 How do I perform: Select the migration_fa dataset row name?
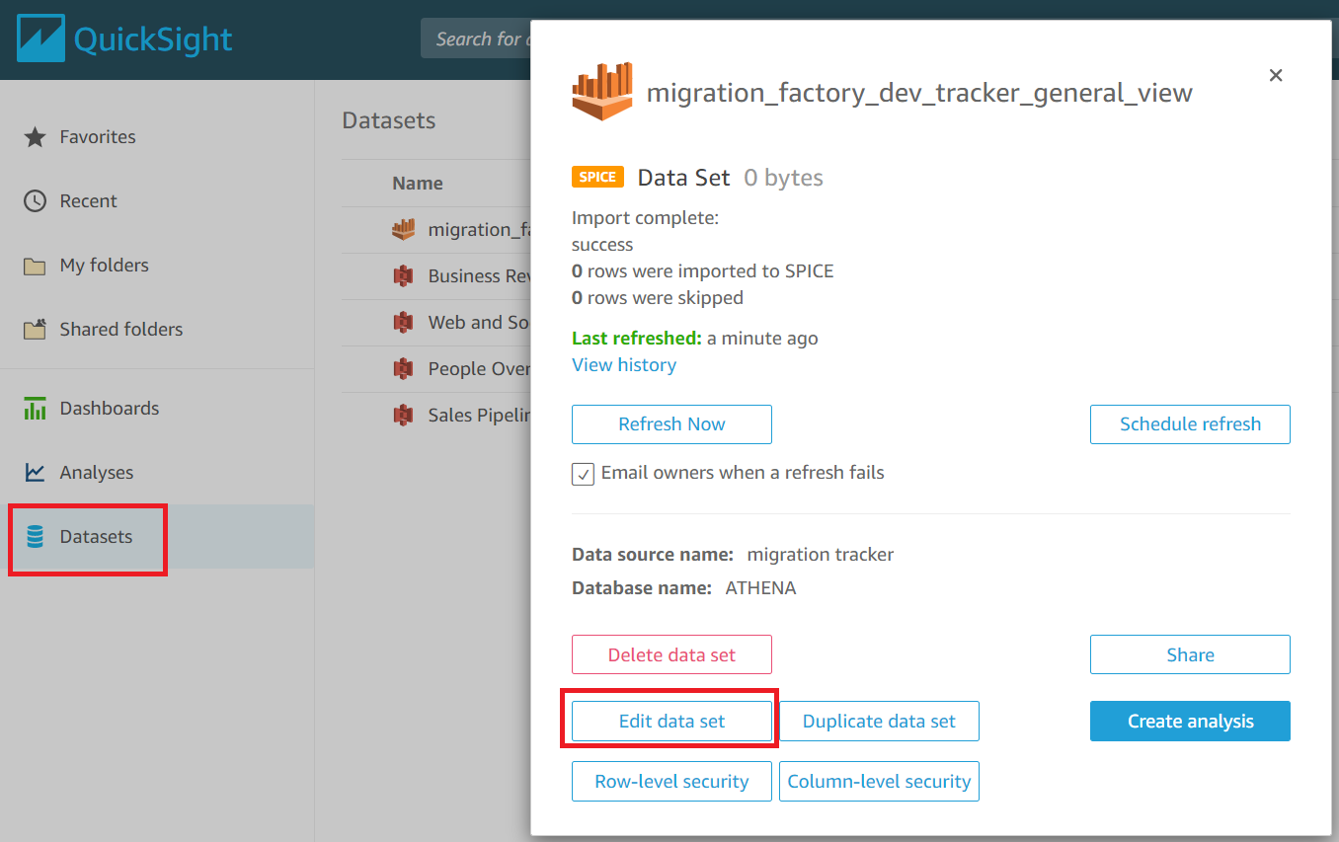pos(479,230)
